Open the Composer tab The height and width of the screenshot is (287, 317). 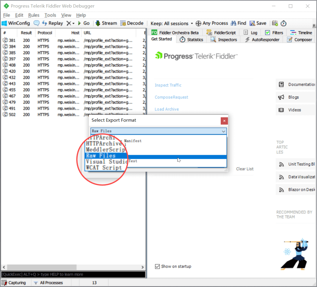300,40
